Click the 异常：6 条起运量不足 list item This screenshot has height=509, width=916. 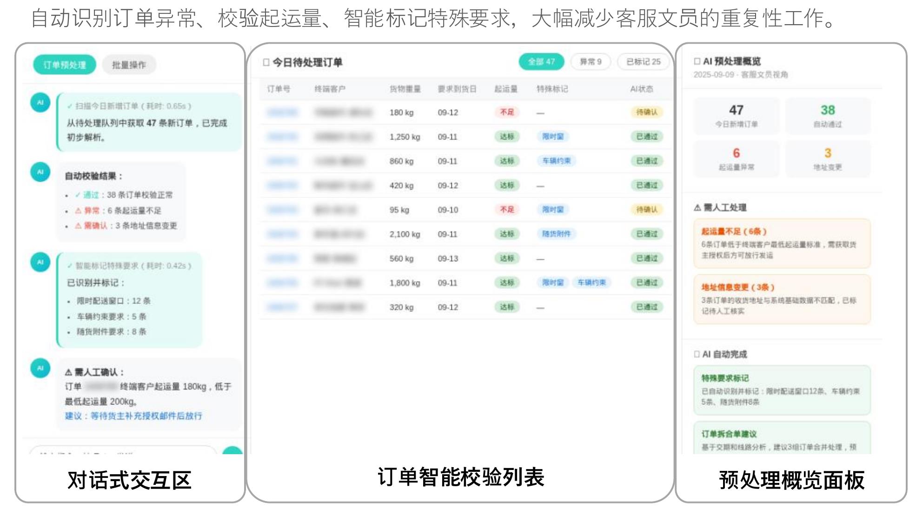click(118, 211)
